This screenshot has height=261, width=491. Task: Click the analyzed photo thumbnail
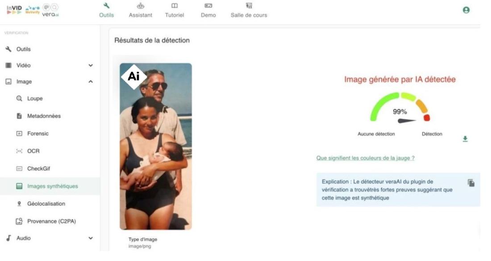click(155, 146)
